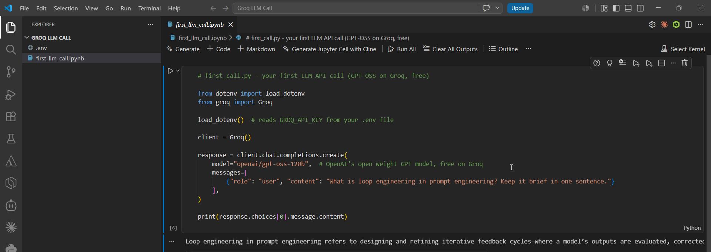The height and width of the screenshot is (252, 711).
Task: Open the Edit menu
Action: coord(41,8)
